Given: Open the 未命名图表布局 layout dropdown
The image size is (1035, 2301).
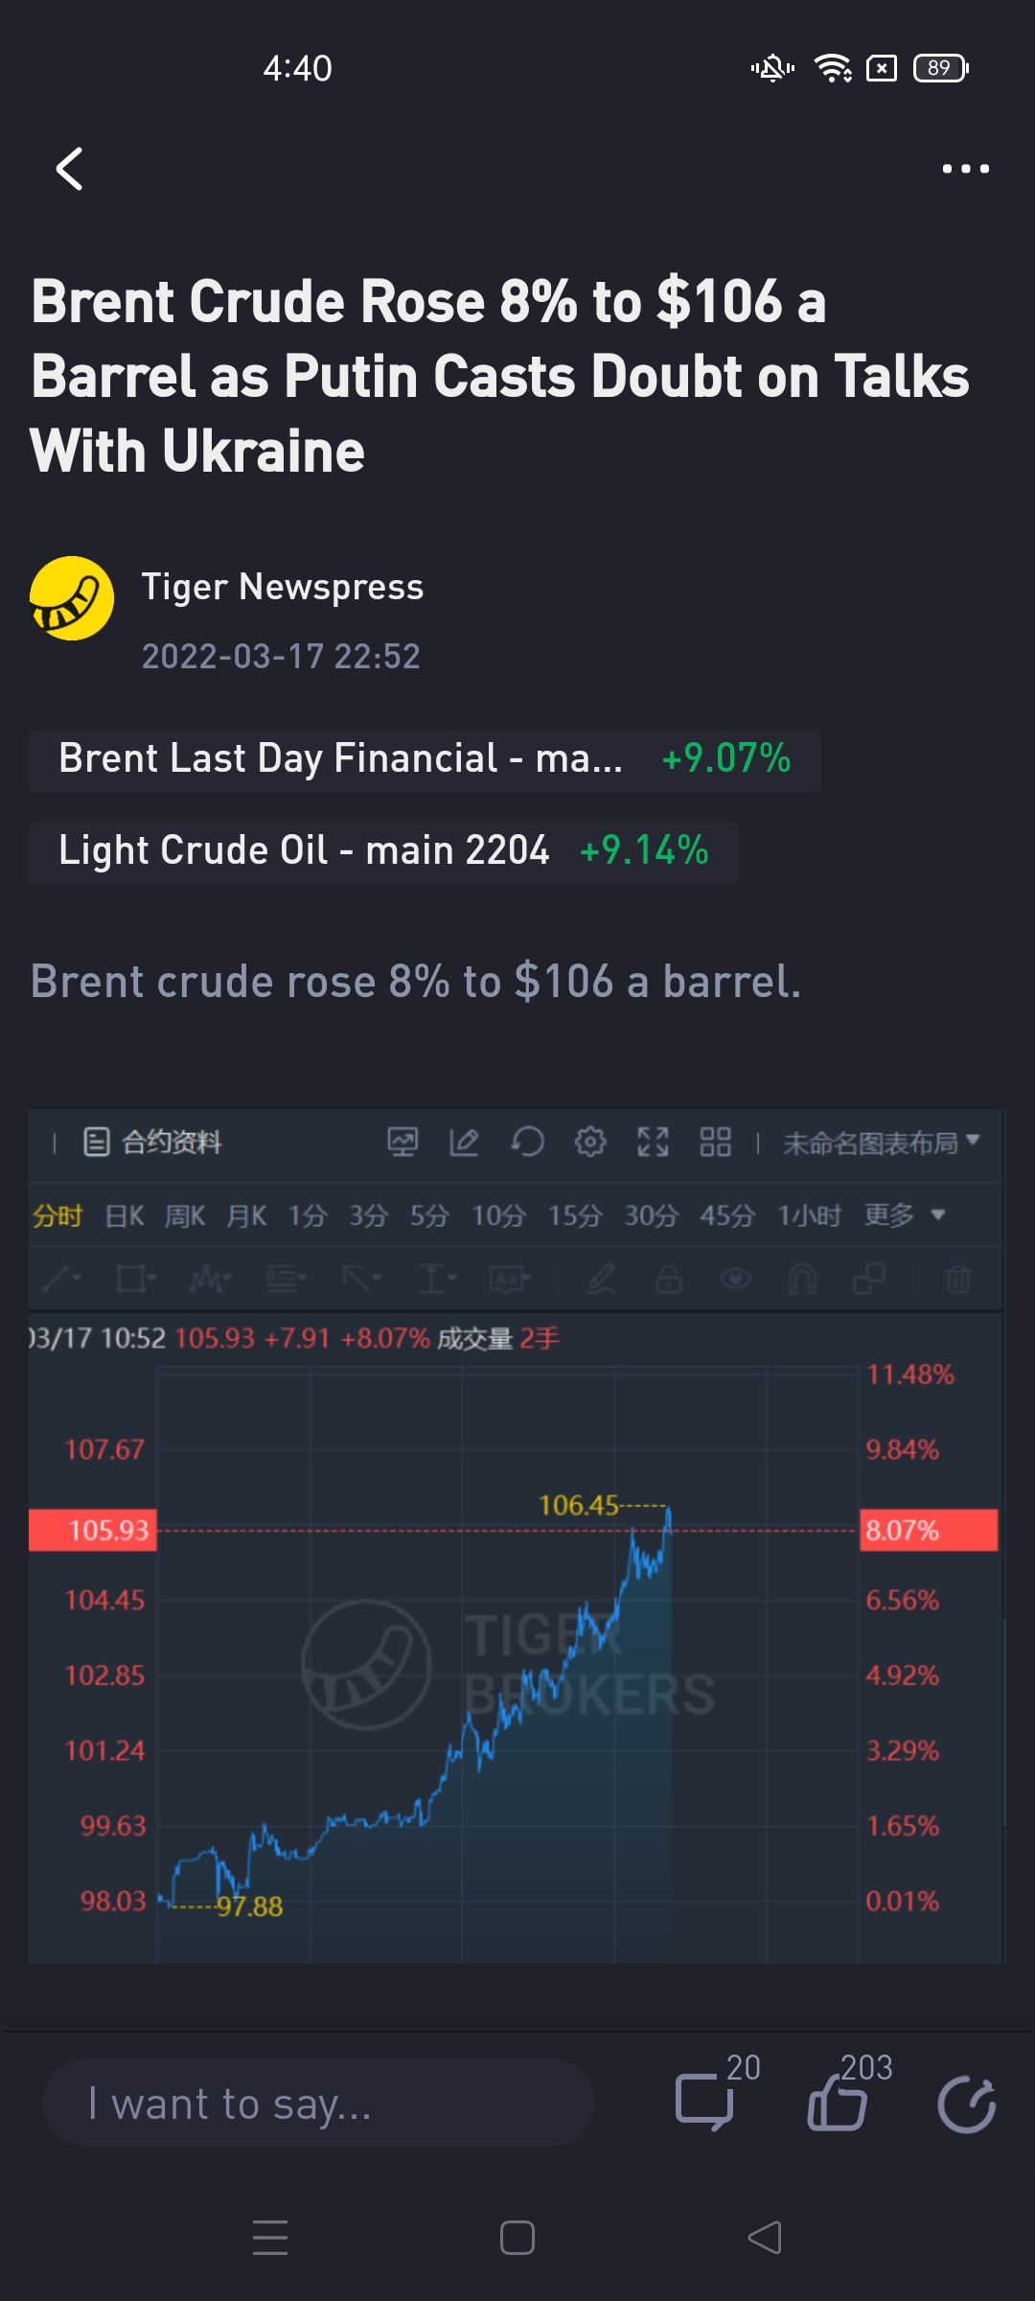Looking at the screenshot, I should pos(881,1143).
